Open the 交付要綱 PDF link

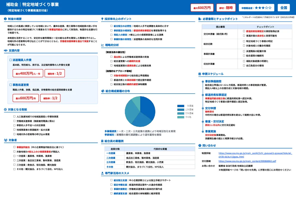pos(247,161)
